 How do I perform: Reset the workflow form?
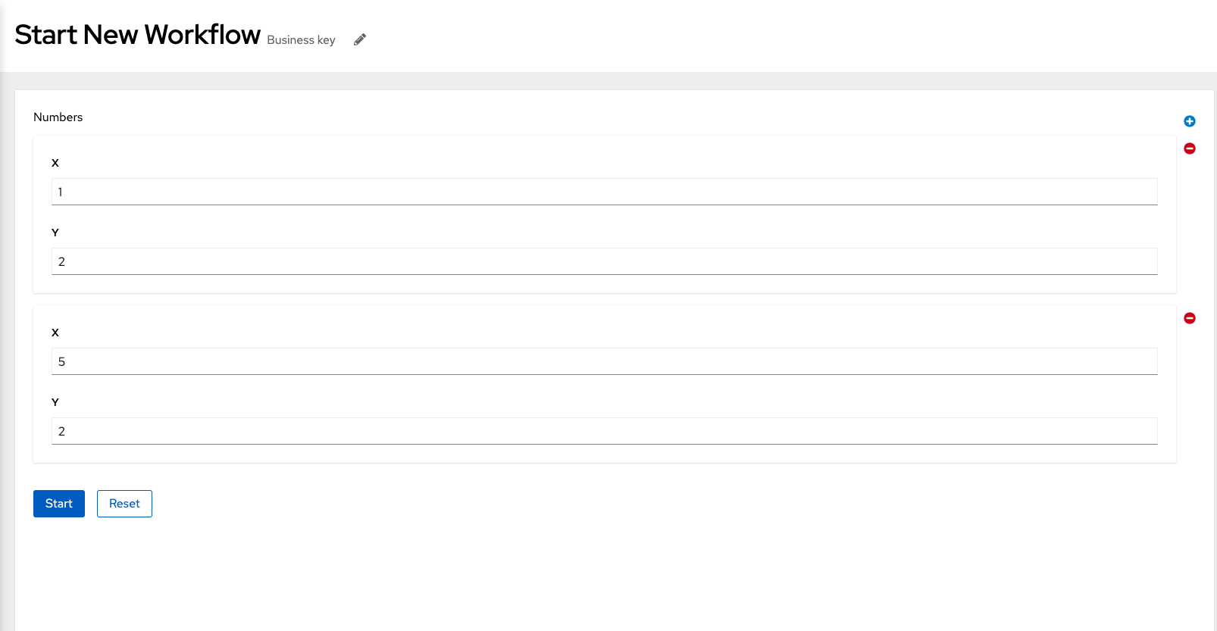(124, 504)
